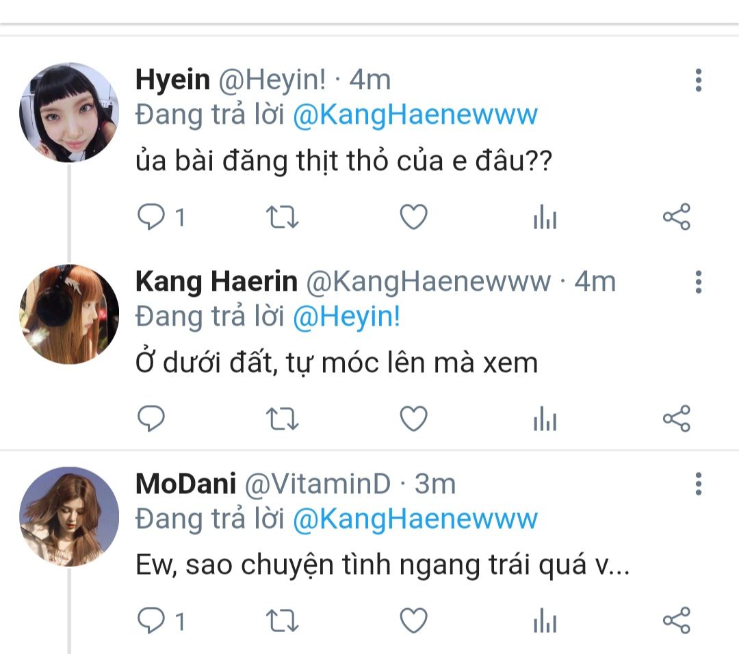This screenshot has height=654, width=739.
Task: Open Hyein's profile picture
Action: (x=69, y=112)
